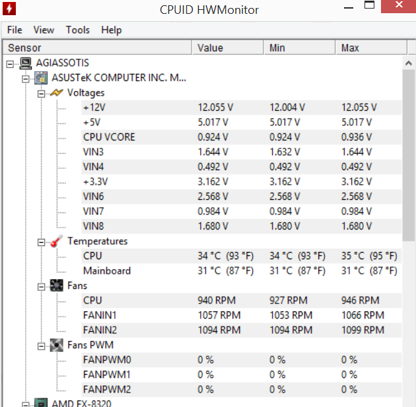416x407 pixels.
Task: Click the Min column header
Action: pos(300,47)
